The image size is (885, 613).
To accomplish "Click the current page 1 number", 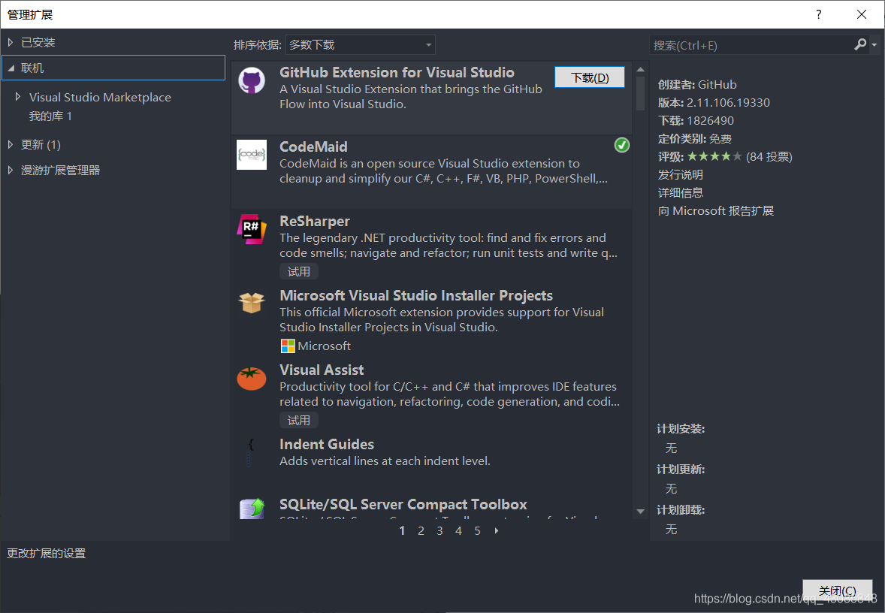I will point(402,530).
